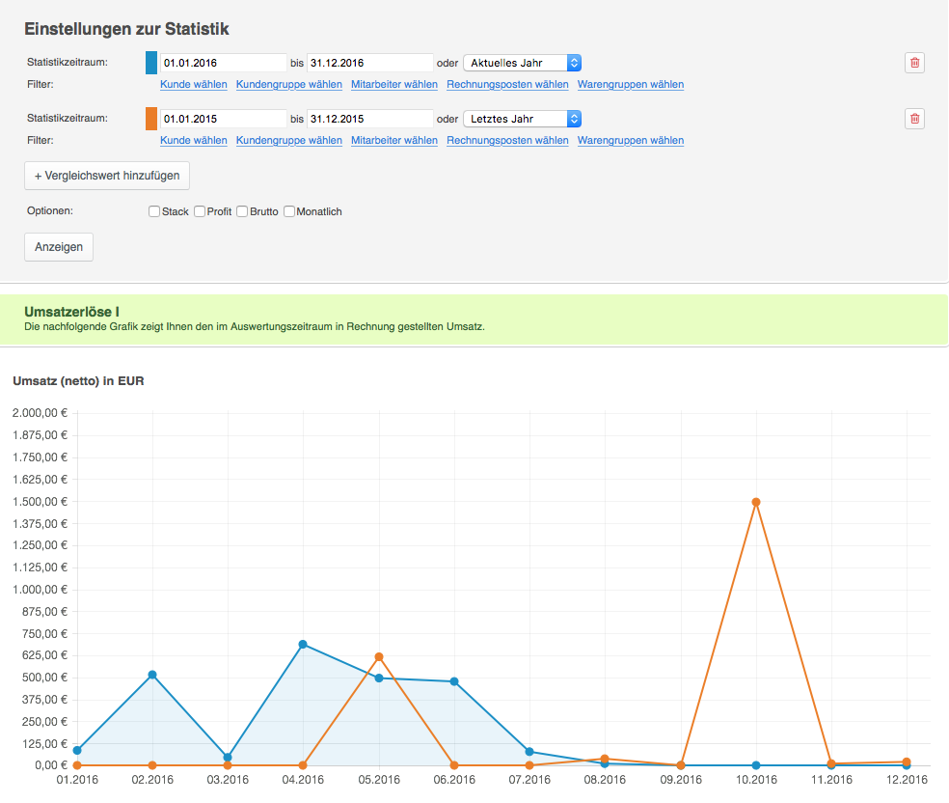This screenshot has height=803, width=949.
Task: Edit the end date 31.12.2015
Action: coord(369,119)
